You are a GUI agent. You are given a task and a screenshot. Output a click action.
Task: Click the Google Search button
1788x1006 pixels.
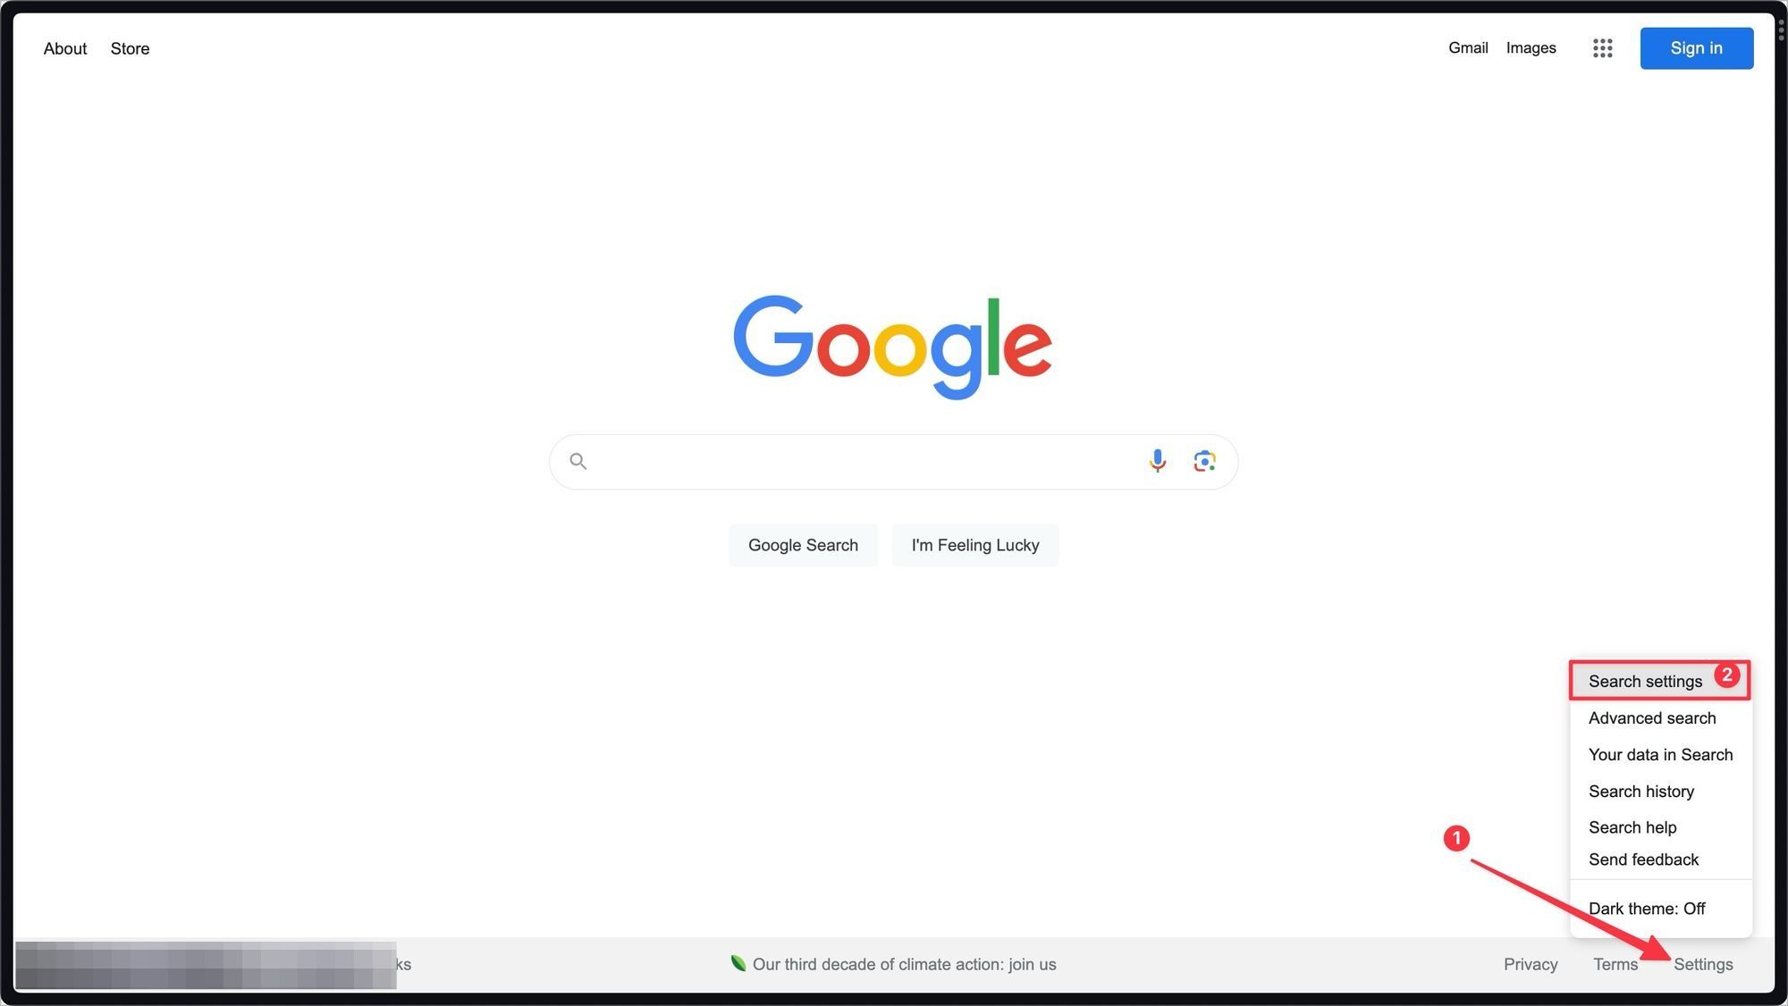point(802,543)
